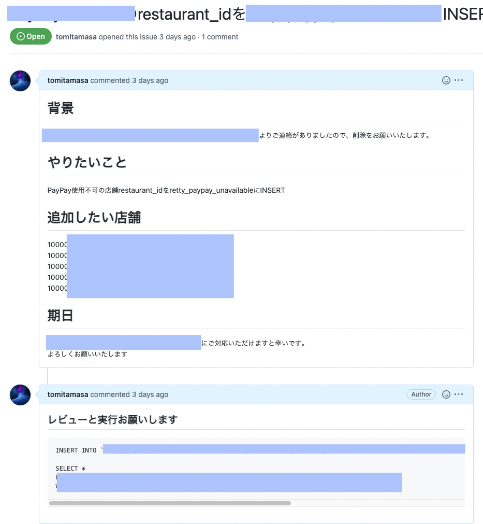Click the よりご連絡がありましたので sentence

pos(344,135)
